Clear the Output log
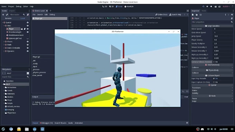Viewport: 235px width, 132px height. click(186, 97)
